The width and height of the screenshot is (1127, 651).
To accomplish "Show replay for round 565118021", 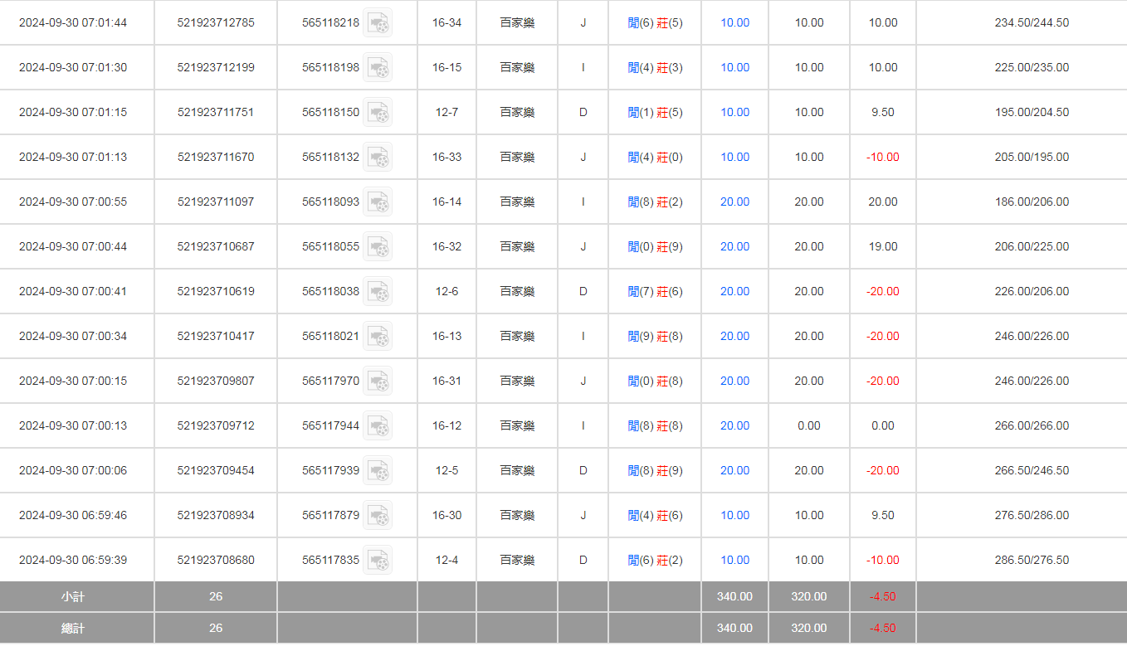I will tap(378, 337).
